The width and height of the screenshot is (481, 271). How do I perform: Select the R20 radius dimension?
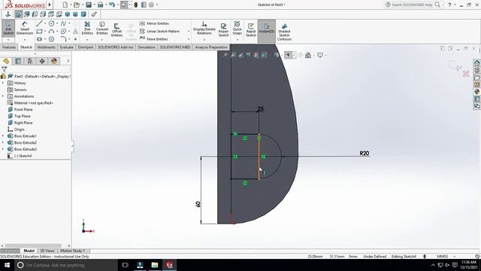(364, 153)
